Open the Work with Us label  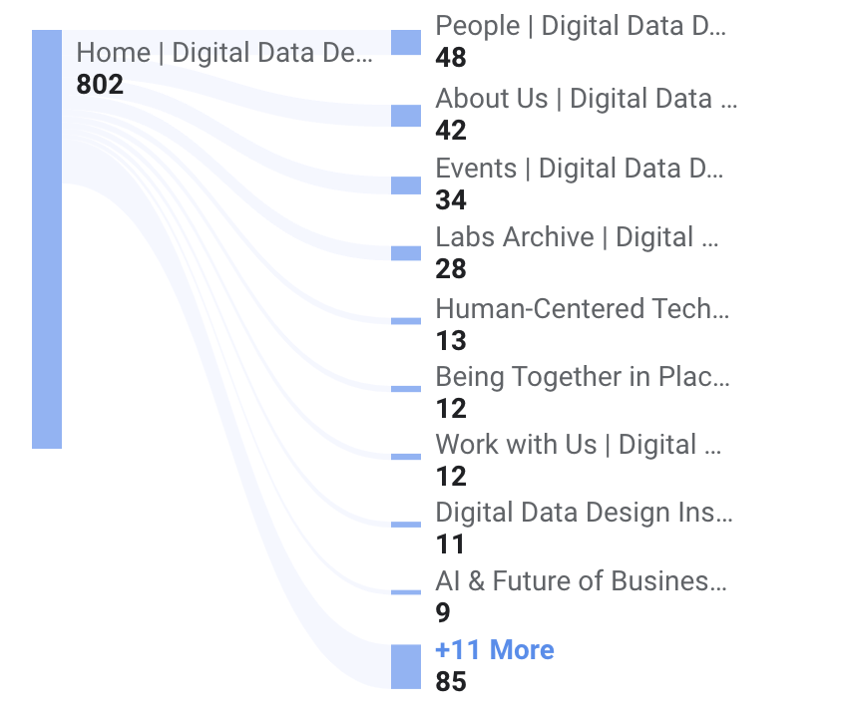point(579,445)
